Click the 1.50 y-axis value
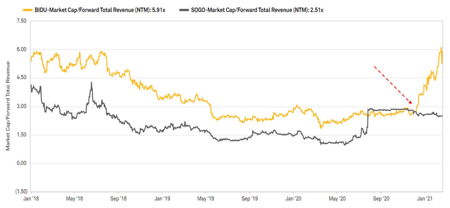This screenshot has height=208, width=450. tap(21, 135)
